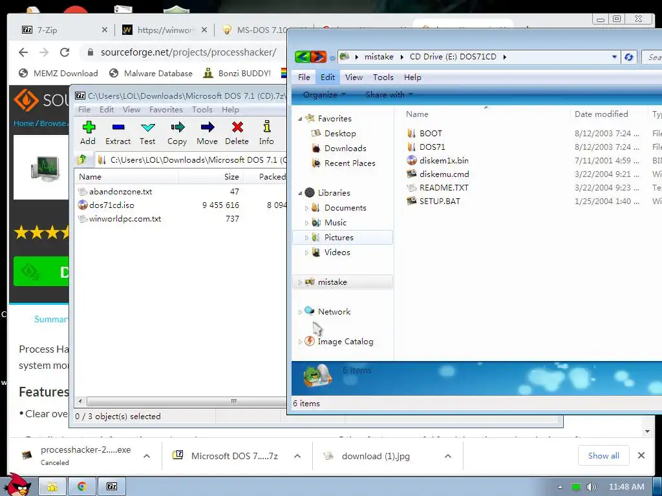Open the Organize dropdown menu
This screenshot has width=662, height=496.
[x=324, y=94]
